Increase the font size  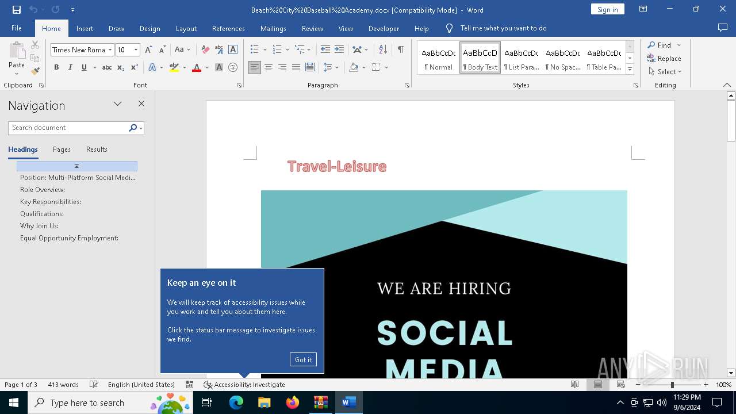click(x=148, y=50)
